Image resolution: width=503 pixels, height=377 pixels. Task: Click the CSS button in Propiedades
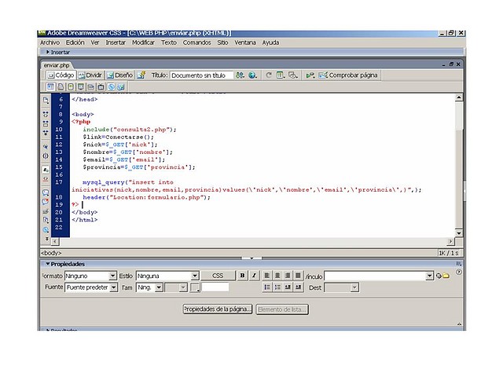pyautogui.click(x=218, y=276)
